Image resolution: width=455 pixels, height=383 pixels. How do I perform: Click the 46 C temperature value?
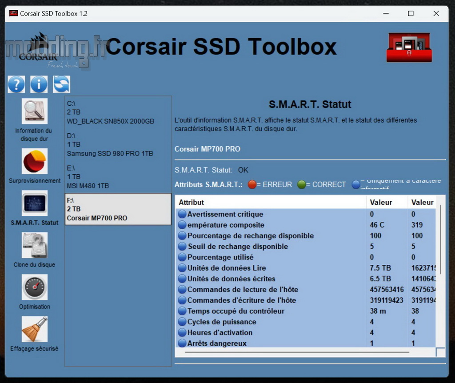tap(377, 225)
